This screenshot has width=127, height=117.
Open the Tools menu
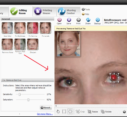[86, 10]
